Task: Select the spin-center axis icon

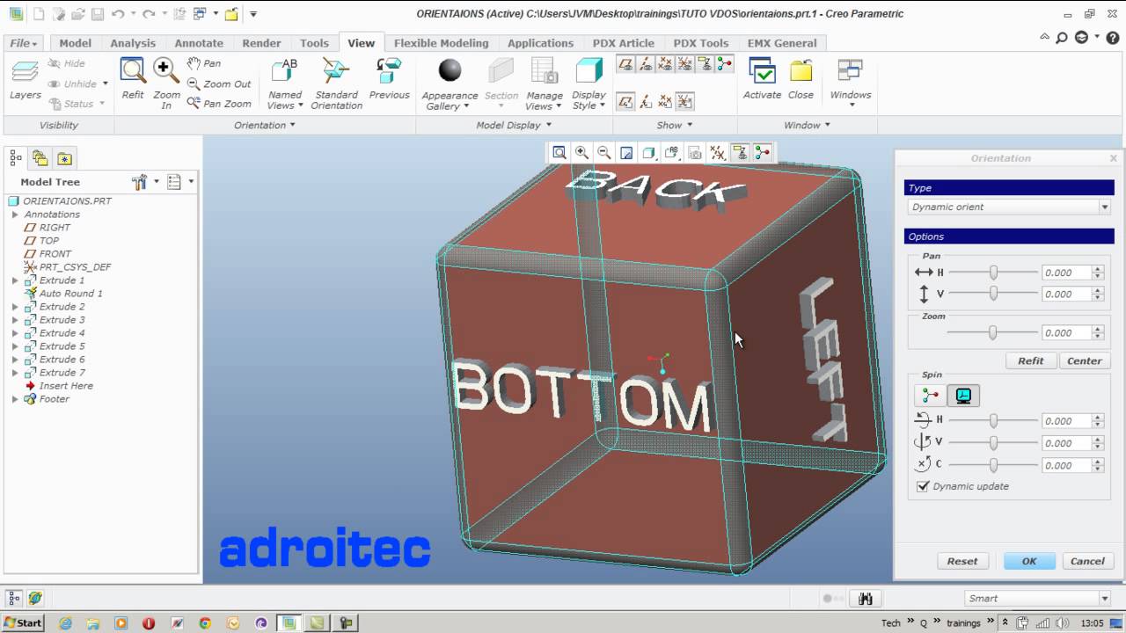Action: [930, 396]
